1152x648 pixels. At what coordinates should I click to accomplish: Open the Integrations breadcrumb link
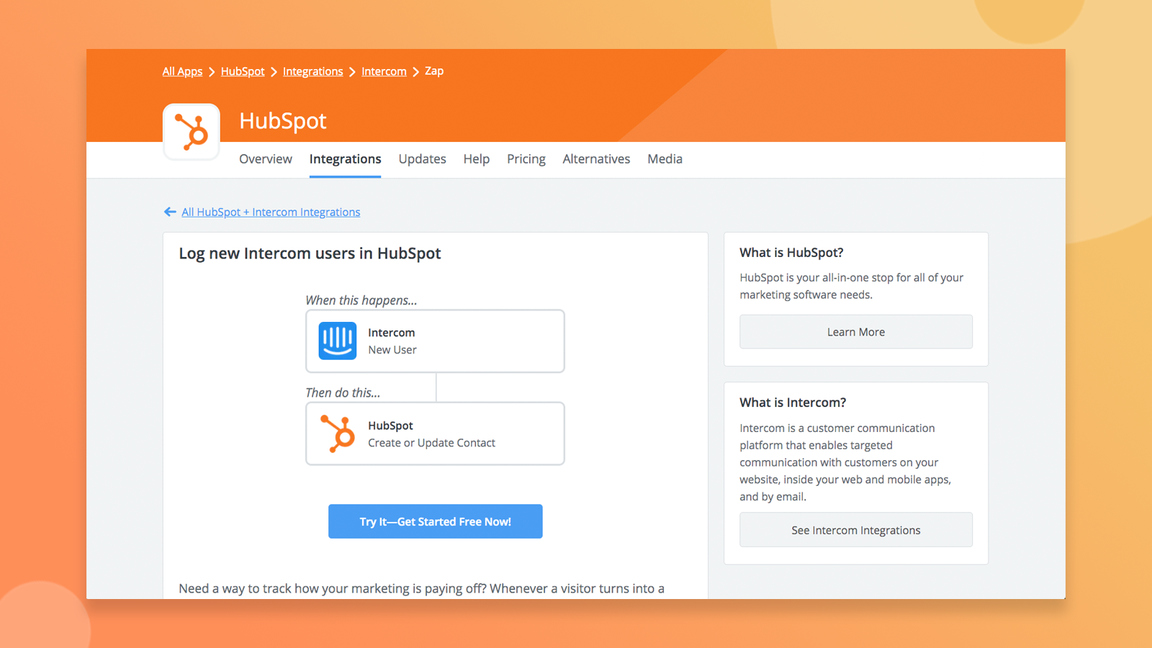click(x=312, y=71)
